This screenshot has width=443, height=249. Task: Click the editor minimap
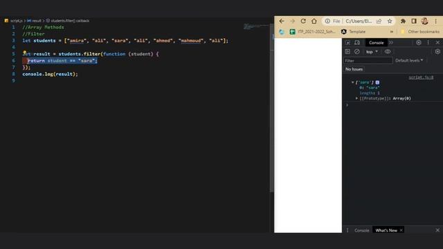(x=255, y=26)
